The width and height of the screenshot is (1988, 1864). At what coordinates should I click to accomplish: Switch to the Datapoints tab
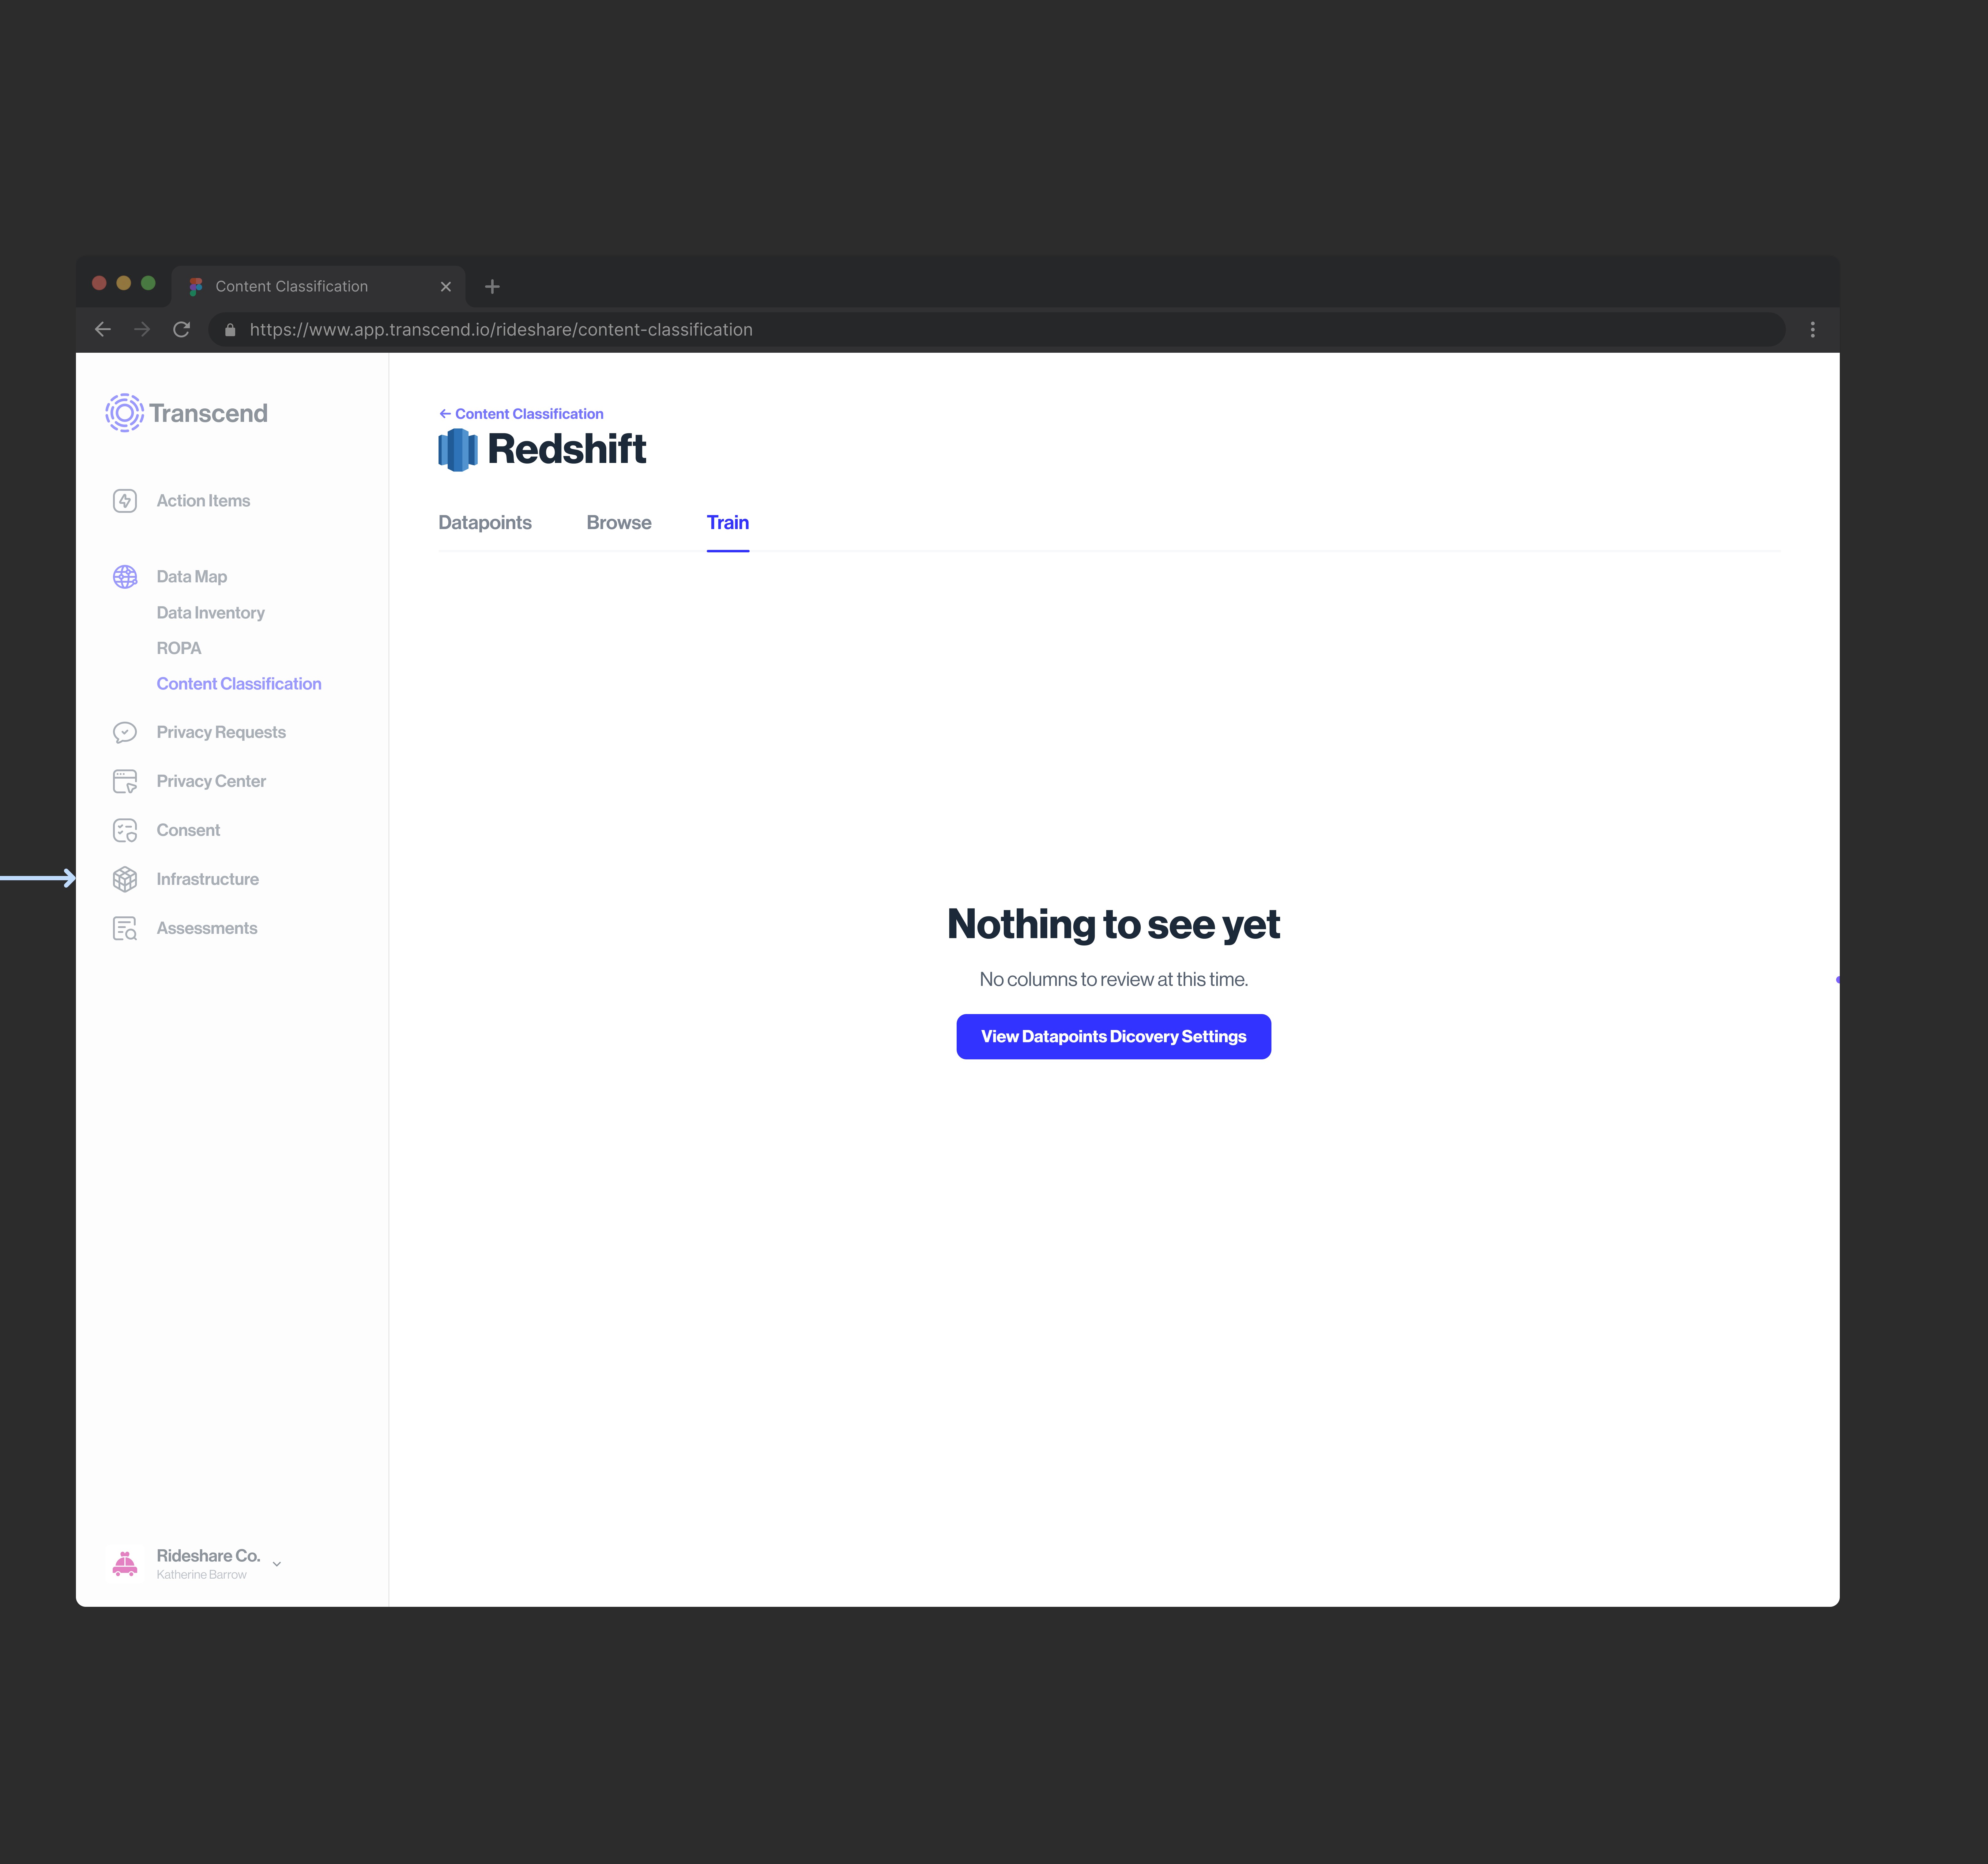pos(485,523)
